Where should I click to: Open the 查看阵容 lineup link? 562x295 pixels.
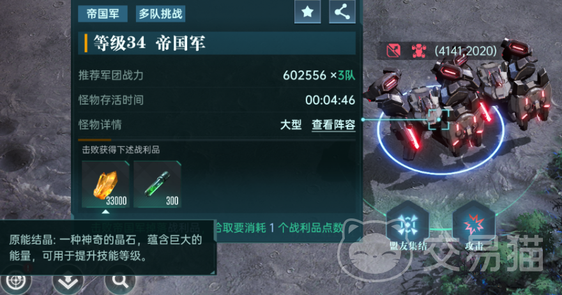pyautogui.click(x=333, y=125)
